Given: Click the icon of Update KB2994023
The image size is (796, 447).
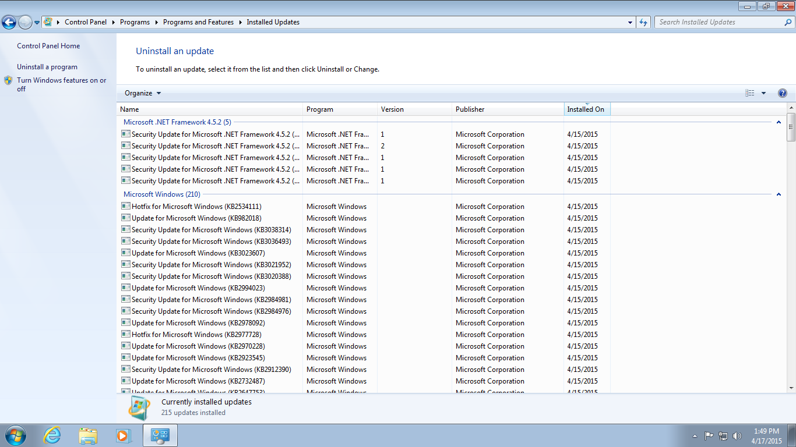Looking at the screenshot, I should (126, 288).
